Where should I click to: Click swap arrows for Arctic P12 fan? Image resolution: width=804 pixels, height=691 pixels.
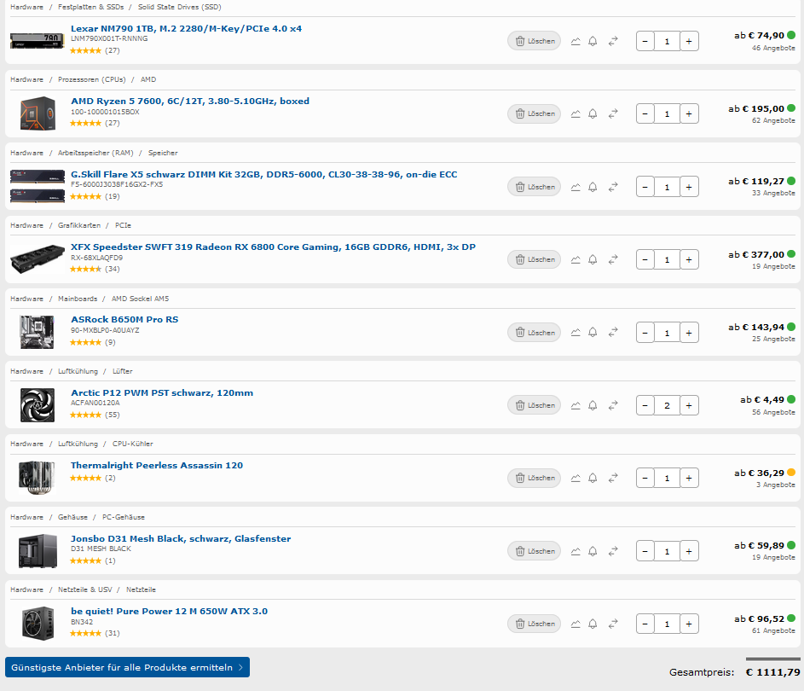click(x=613, y=406)
